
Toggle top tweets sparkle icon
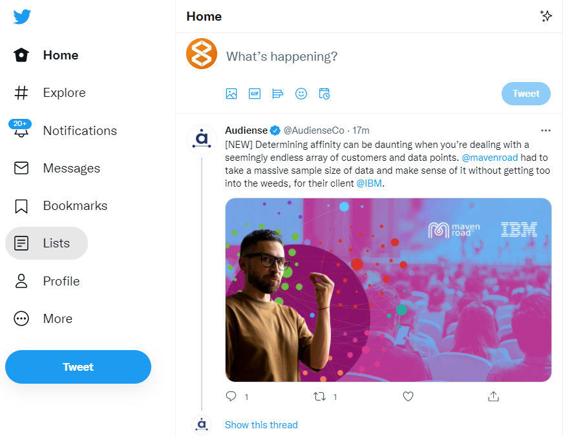(546, 16)
